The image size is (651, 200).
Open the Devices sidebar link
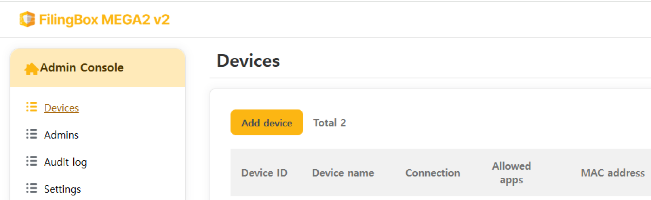click(x=61, y=108)
